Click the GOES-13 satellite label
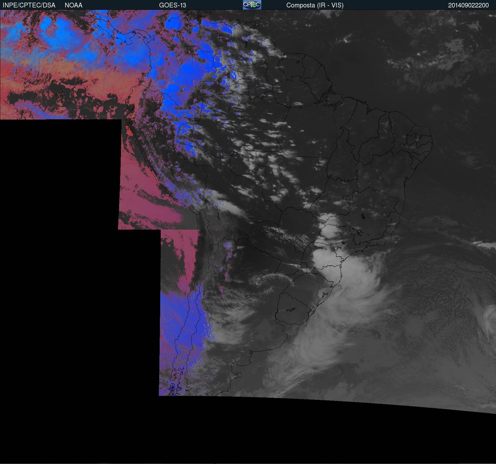Screen dimensions: 496x464 (x=172, y=5)
